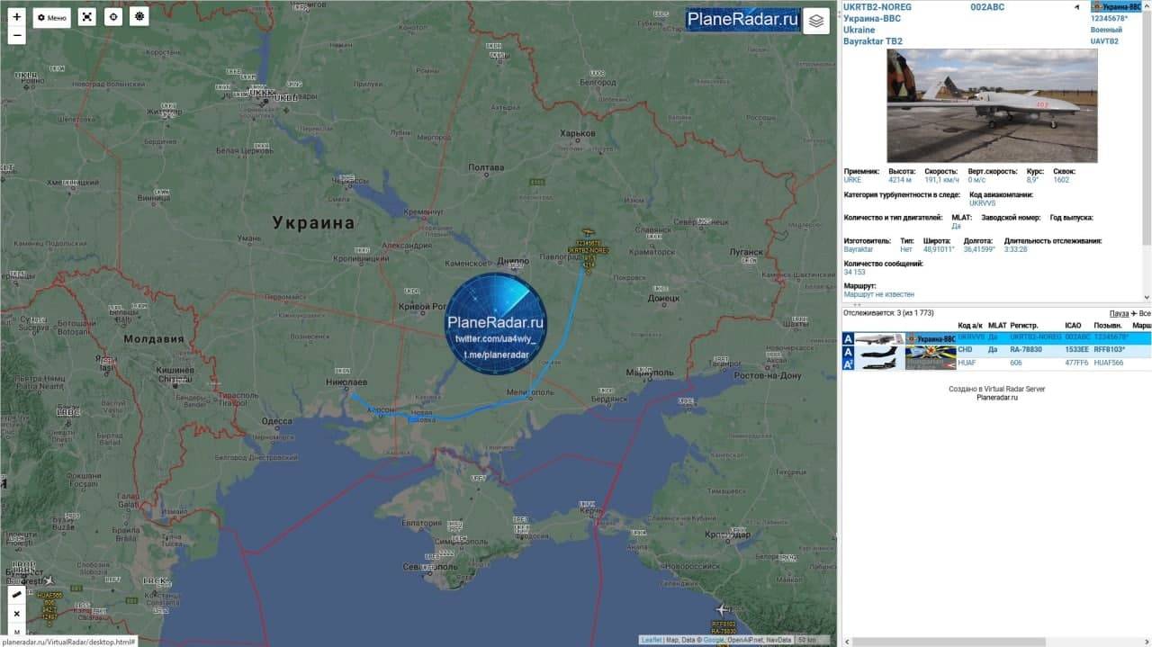Click the X clear measurement tool
The height and width of the screenshot is (647, 1152).
click(x=16, y=614)
